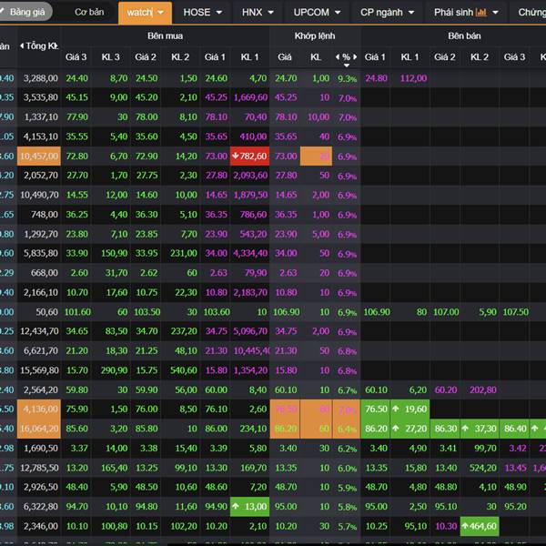Click the right sort arrow after % header
This screenshot has width=546, height=546.
coord(355,56)
